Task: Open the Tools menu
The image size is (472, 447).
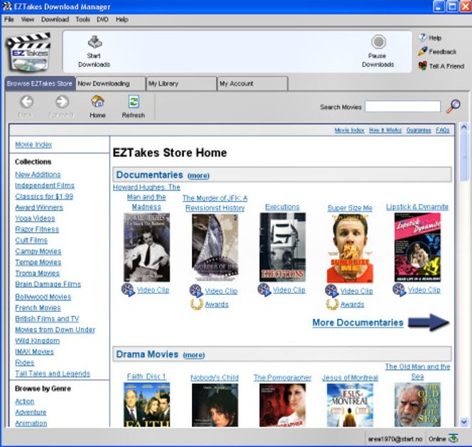Action: coord(82,20)
